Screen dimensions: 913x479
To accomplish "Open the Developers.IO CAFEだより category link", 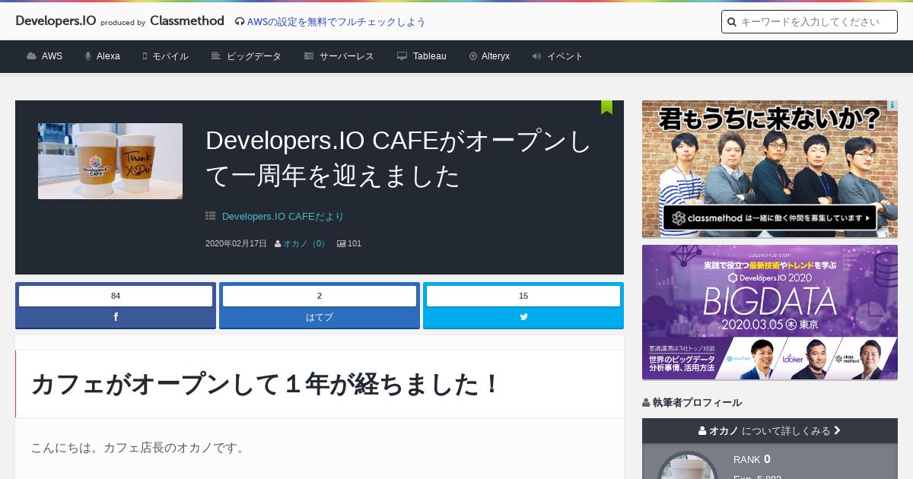I will tap(283, 217).
